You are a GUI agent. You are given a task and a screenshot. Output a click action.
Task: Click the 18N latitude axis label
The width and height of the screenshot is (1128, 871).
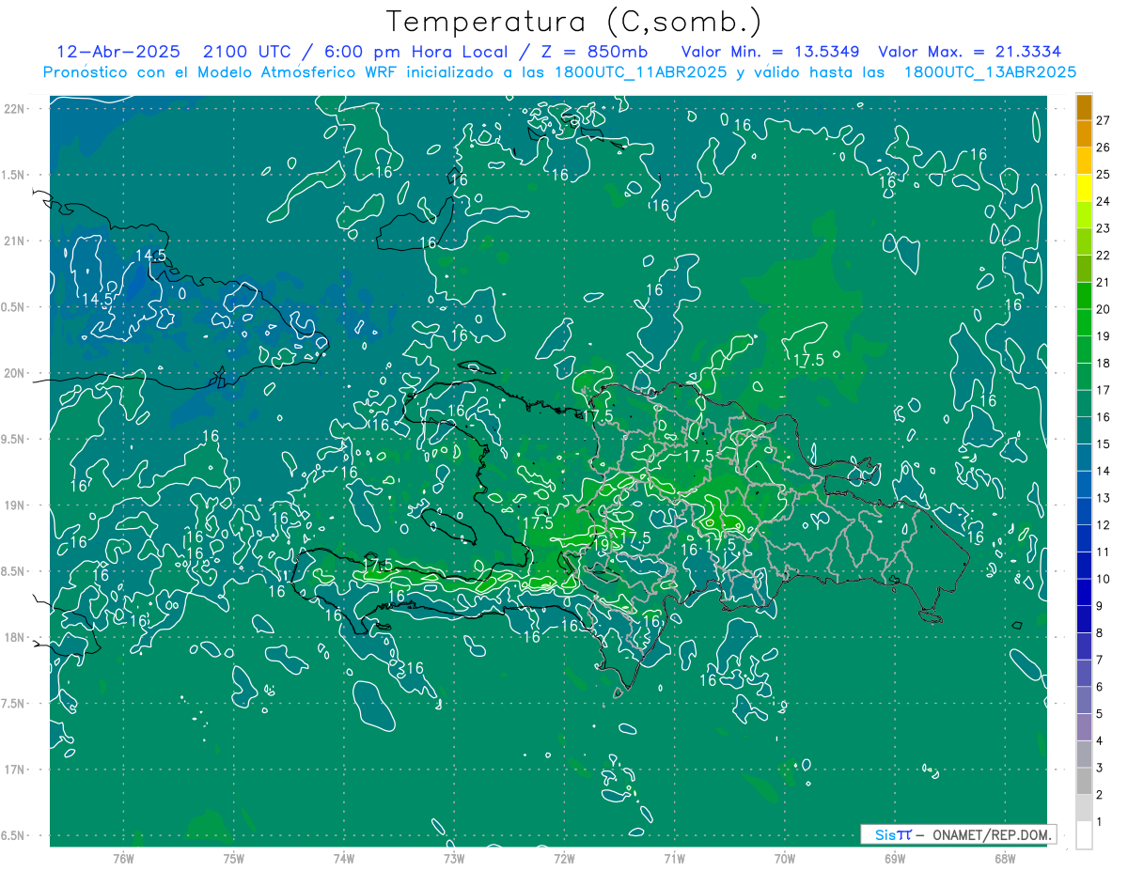pyautogui.click(x=16, y=637)
